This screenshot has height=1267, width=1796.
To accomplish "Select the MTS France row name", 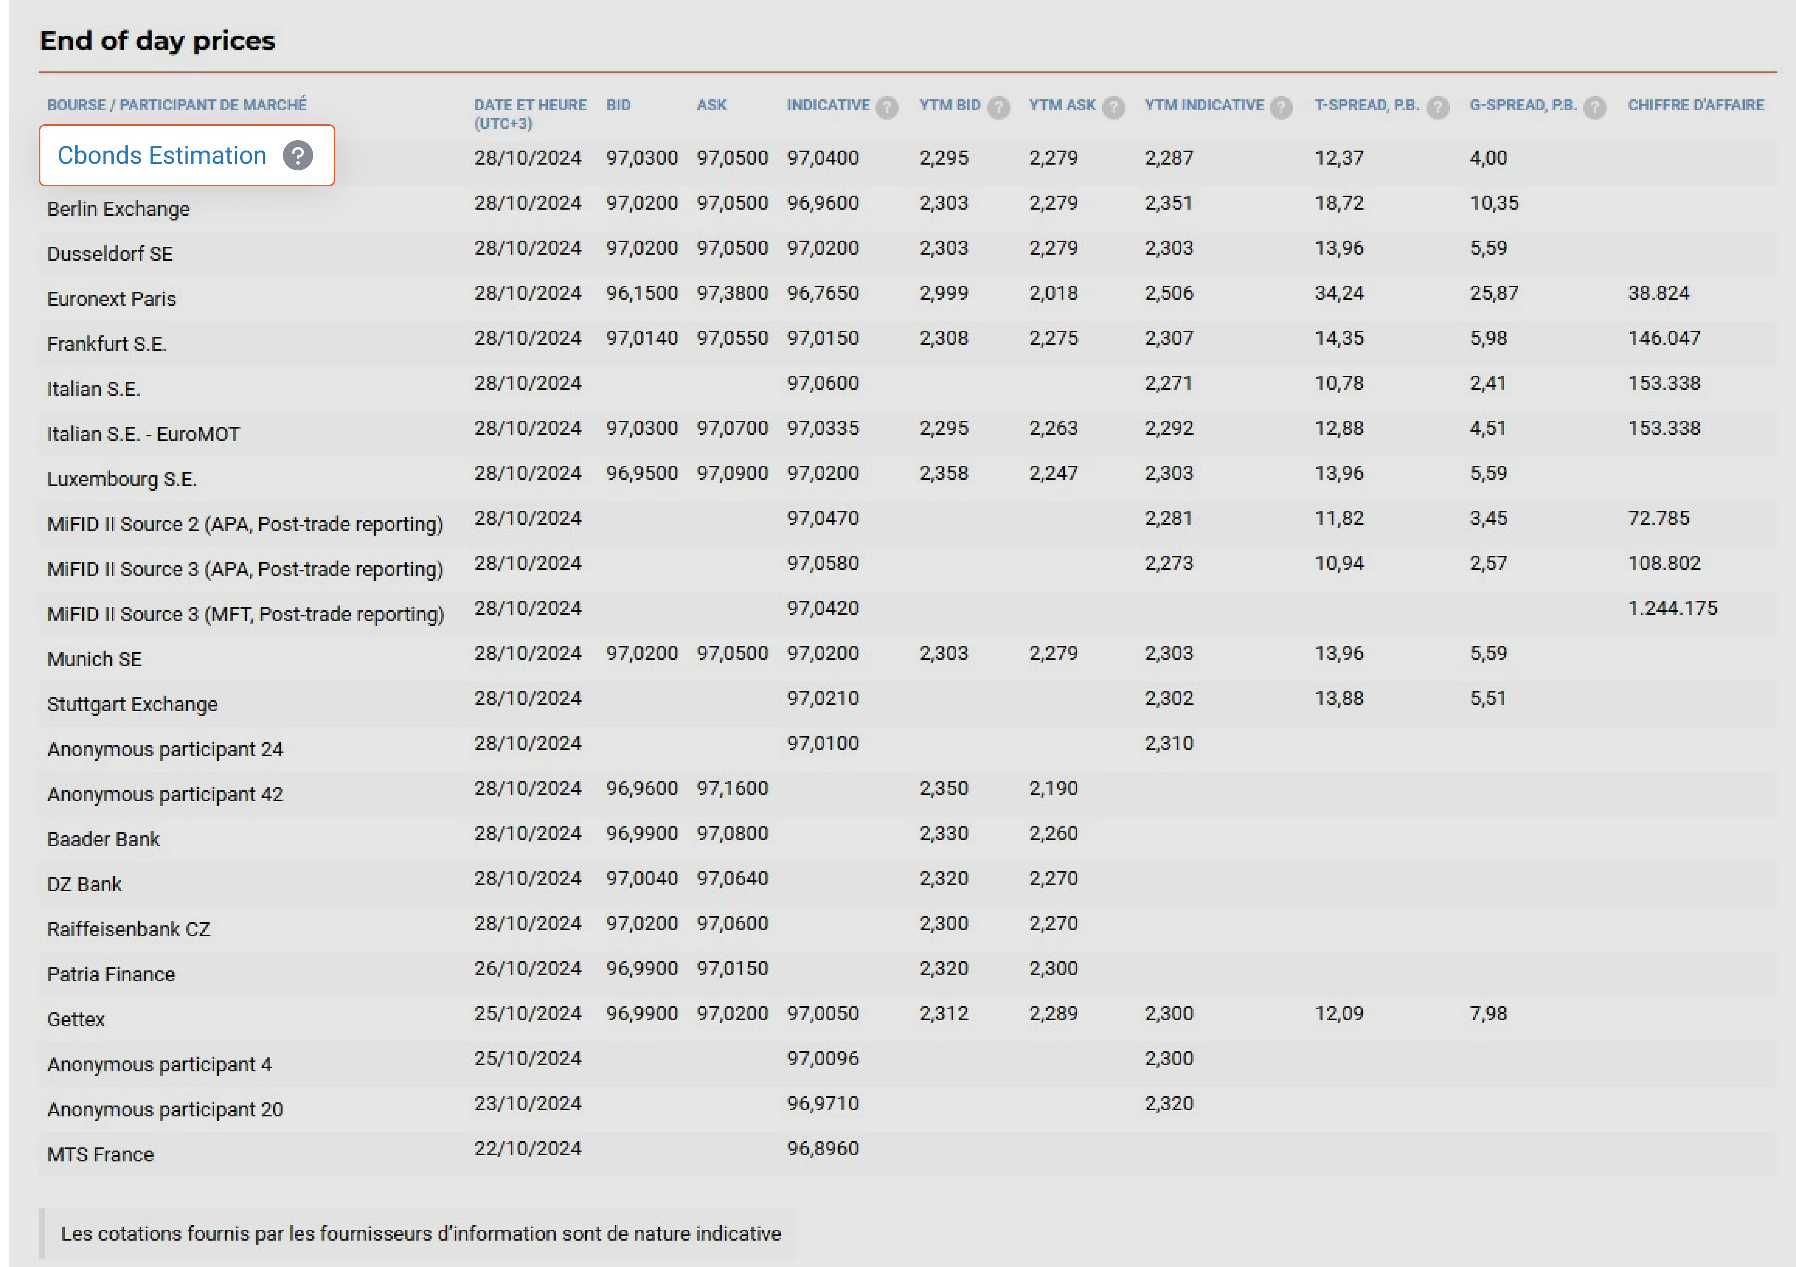I will coord(100,1154).
